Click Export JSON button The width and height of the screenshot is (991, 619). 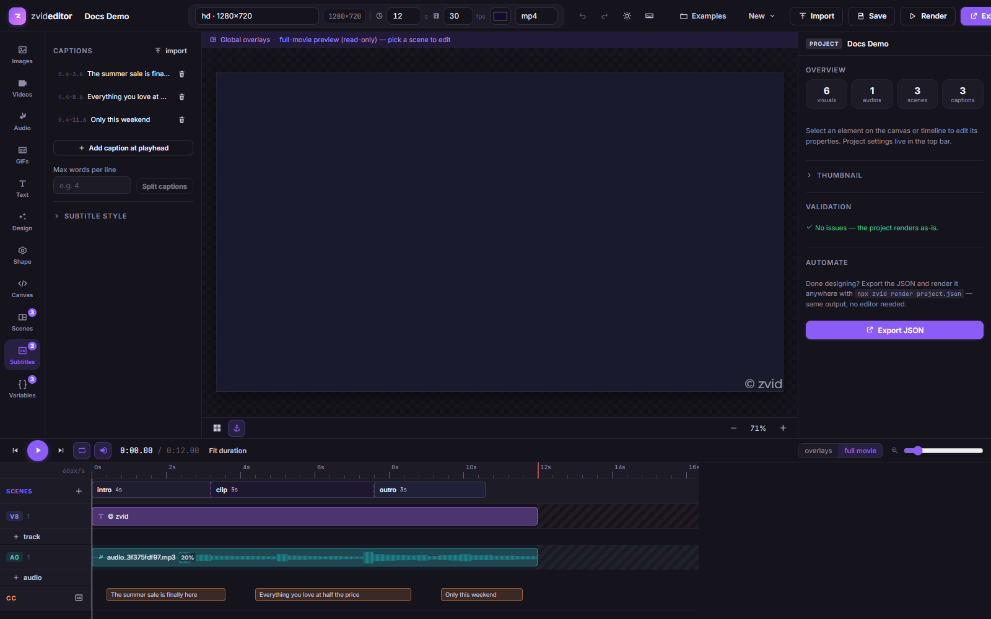tap(894, 330)
